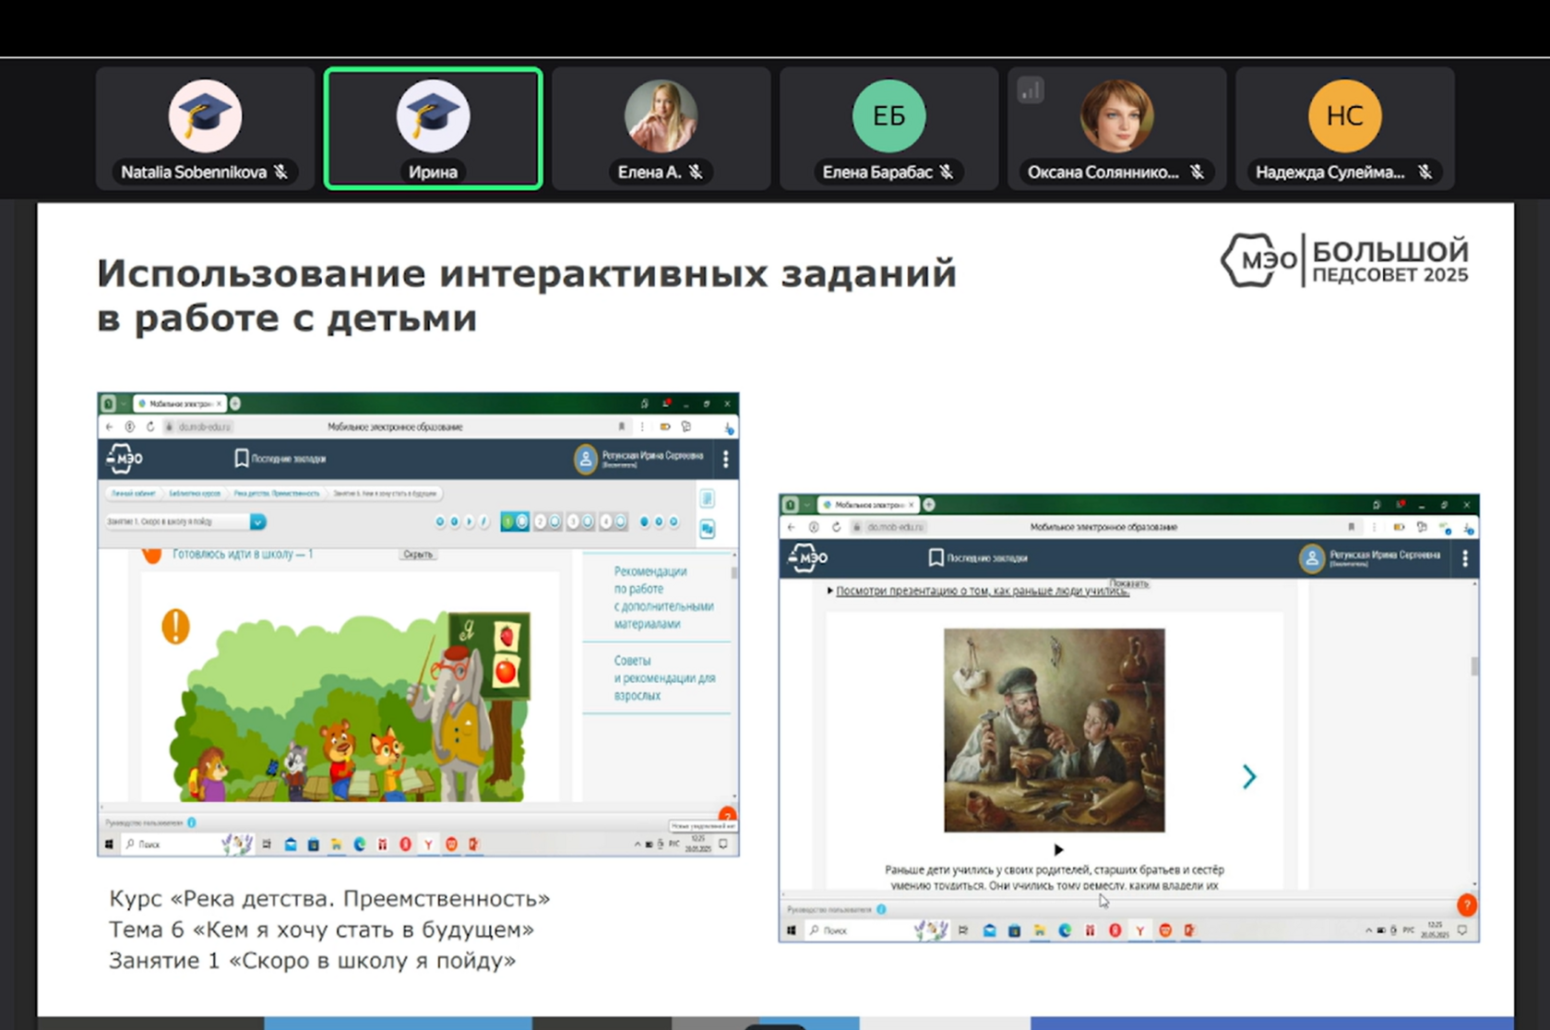Click vertical scrollbar thumb in right screenshot
The width and height of the screenshot is (1550, 1030).
click(1474, 665)
